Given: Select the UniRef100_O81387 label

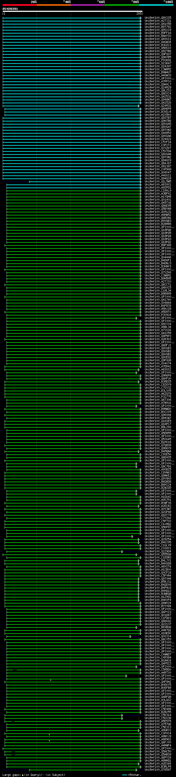Looking at the screenshot, I should (158, 166).
